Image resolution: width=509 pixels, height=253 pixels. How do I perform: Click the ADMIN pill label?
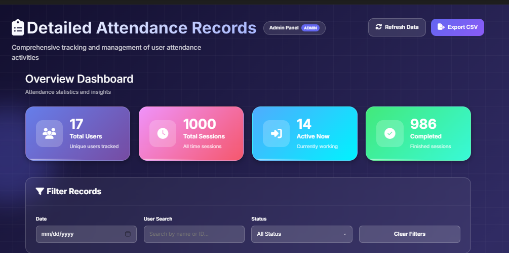[310, 28]
